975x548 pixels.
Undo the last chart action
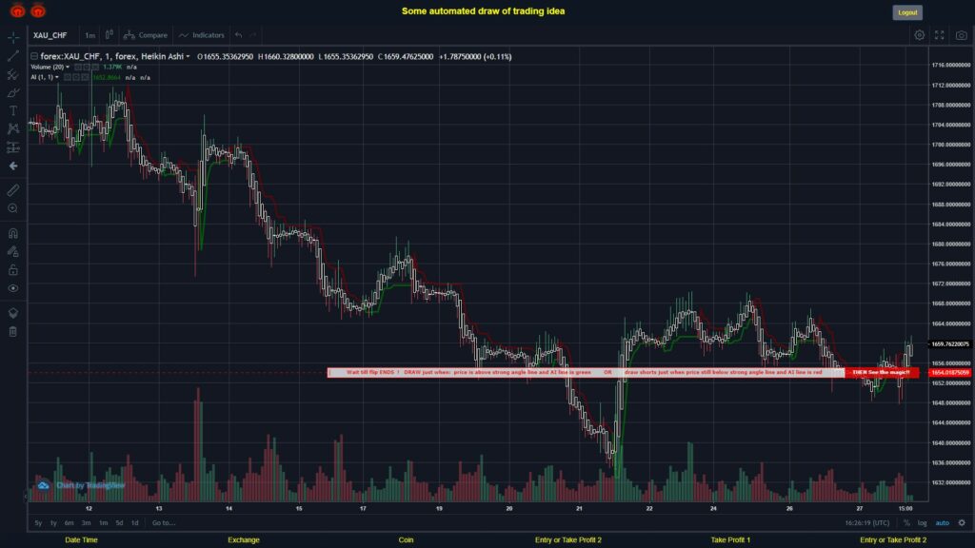pyautogui.click(x=239, y=35)
